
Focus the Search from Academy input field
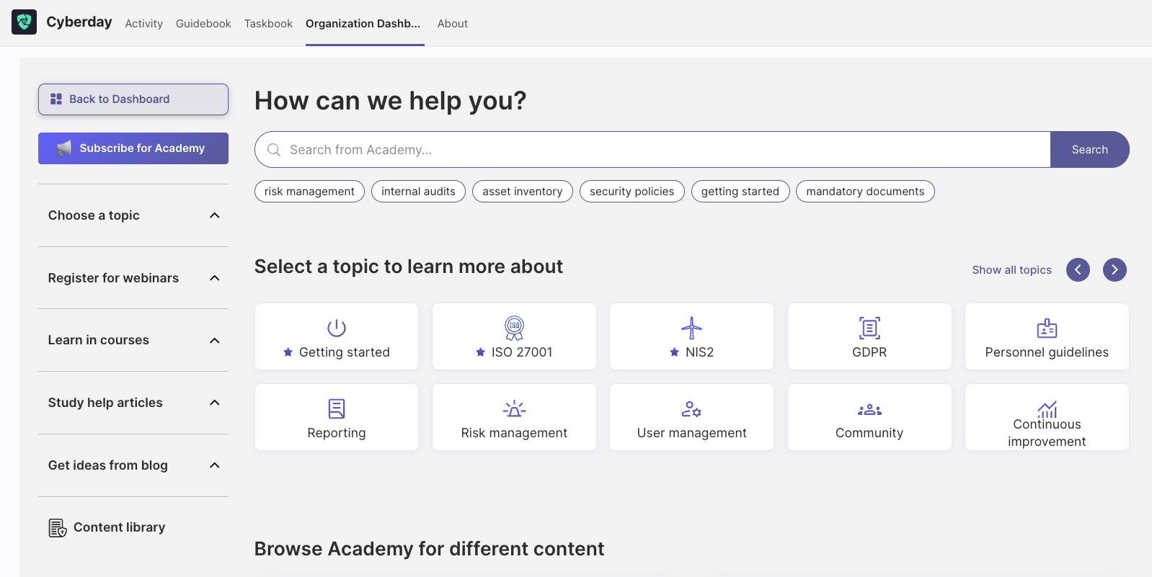[652, 150]
